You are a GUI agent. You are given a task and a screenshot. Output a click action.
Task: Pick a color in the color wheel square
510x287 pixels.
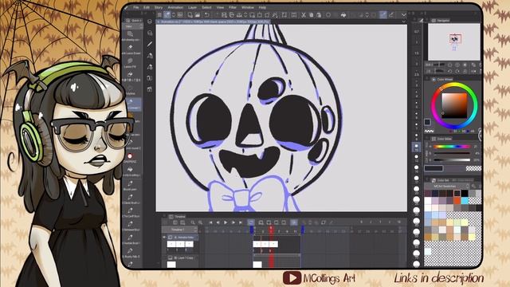click(x=454, y=106)
